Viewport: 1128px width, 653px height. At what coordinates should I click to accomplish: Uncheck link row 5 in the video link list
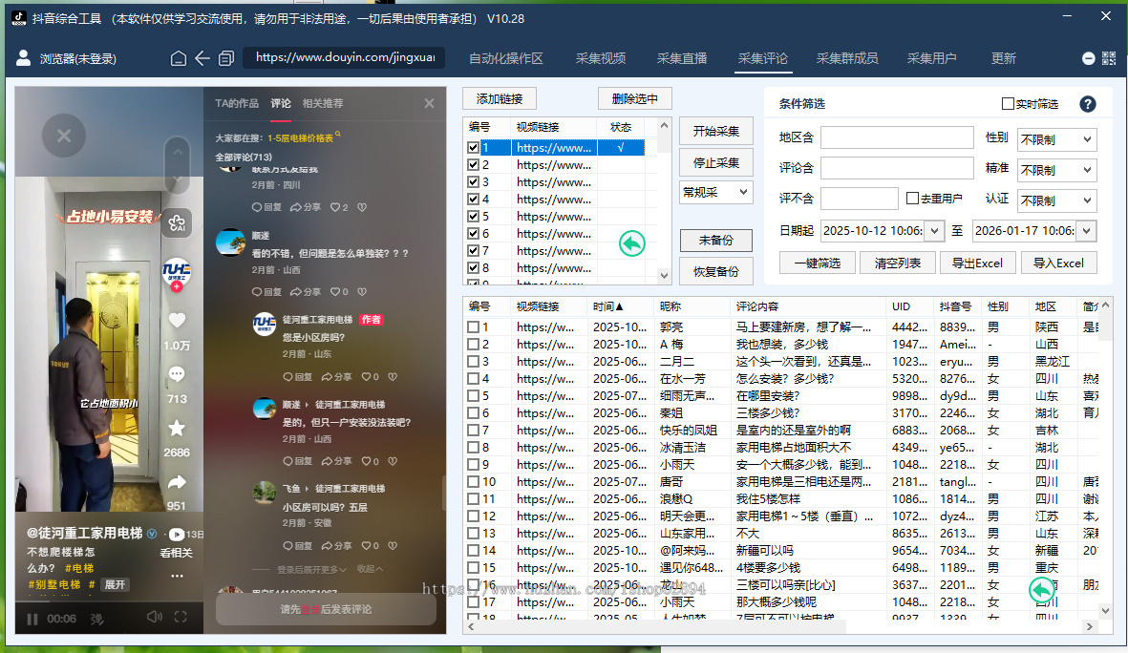click(x=473, y=217)
